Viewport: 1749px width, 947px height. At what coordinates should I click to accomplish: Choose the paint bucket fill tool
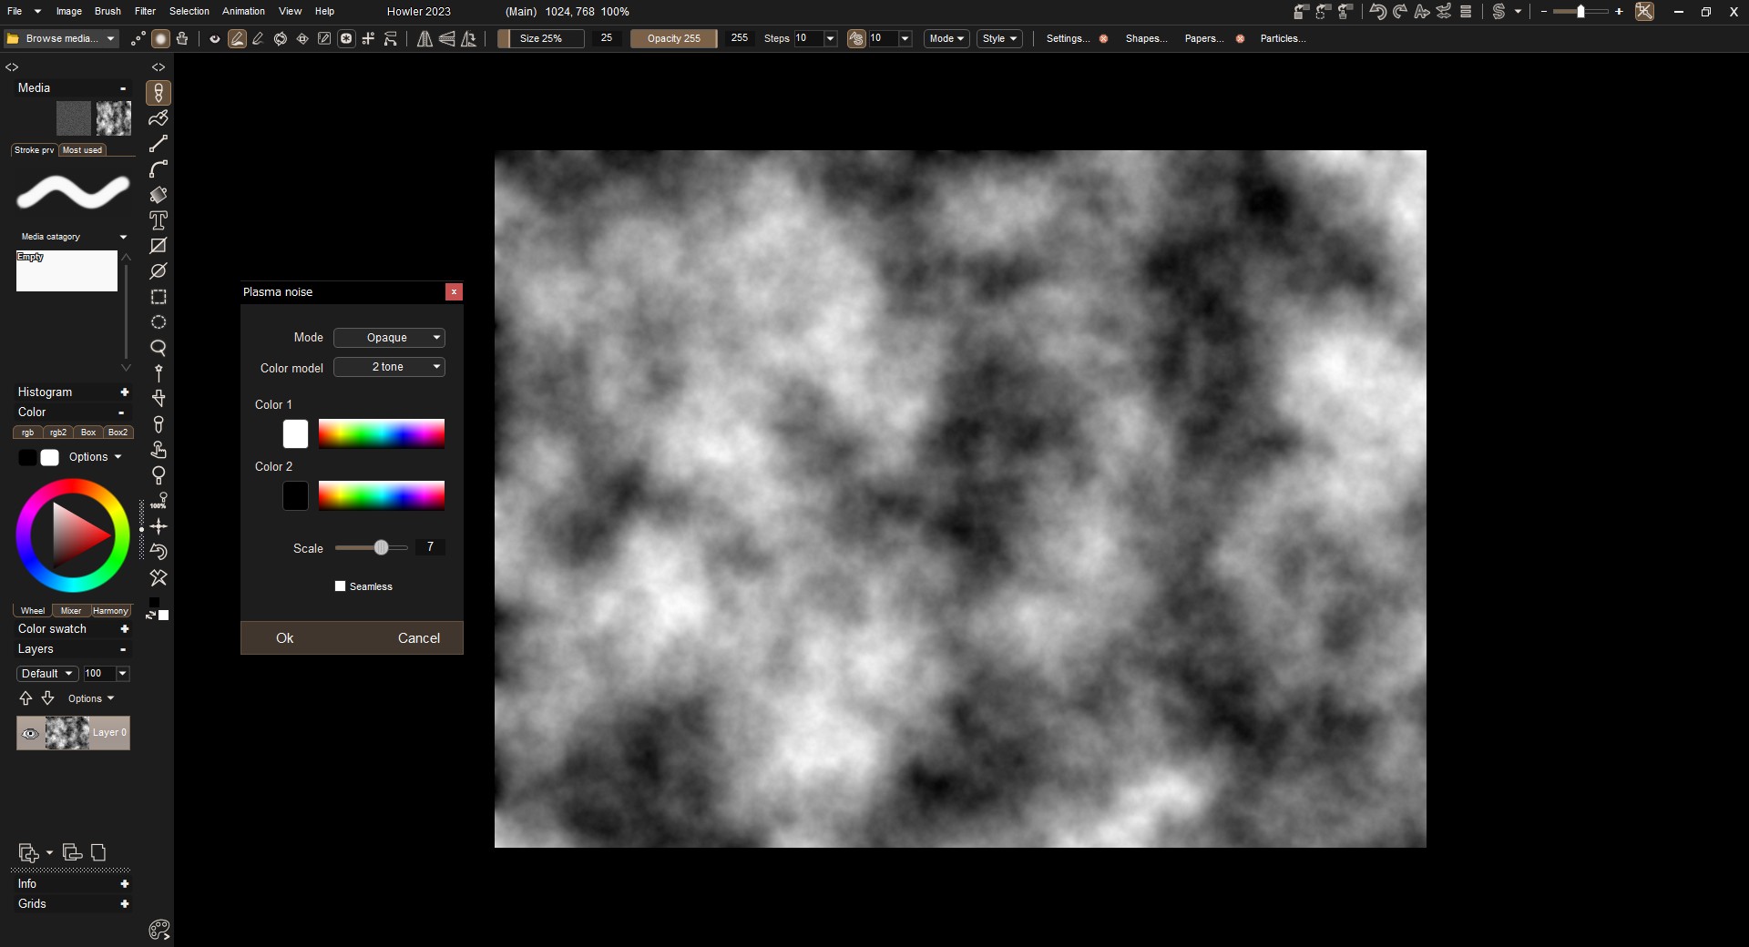tap(159, 195)
